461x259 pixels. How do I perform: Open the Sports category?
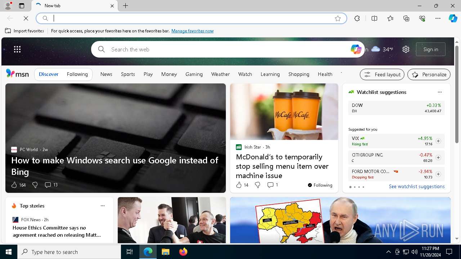[128, 74]
